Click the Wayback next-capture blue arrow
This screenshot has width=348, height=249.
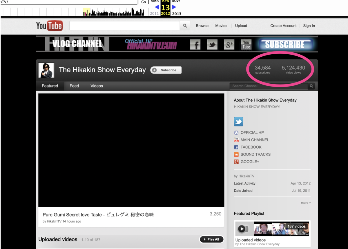point(174,7)
